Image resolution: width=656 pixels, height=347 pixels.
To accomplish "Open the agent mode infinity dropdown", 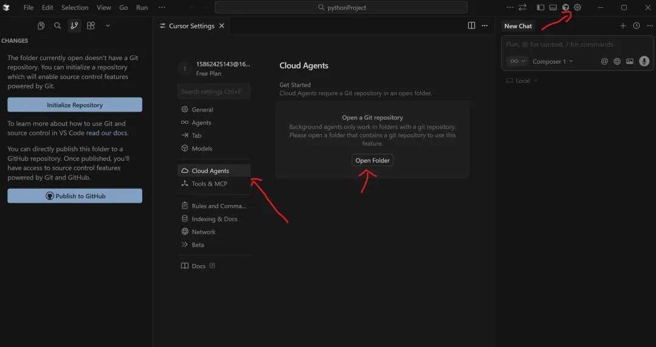I will (517, 61).
